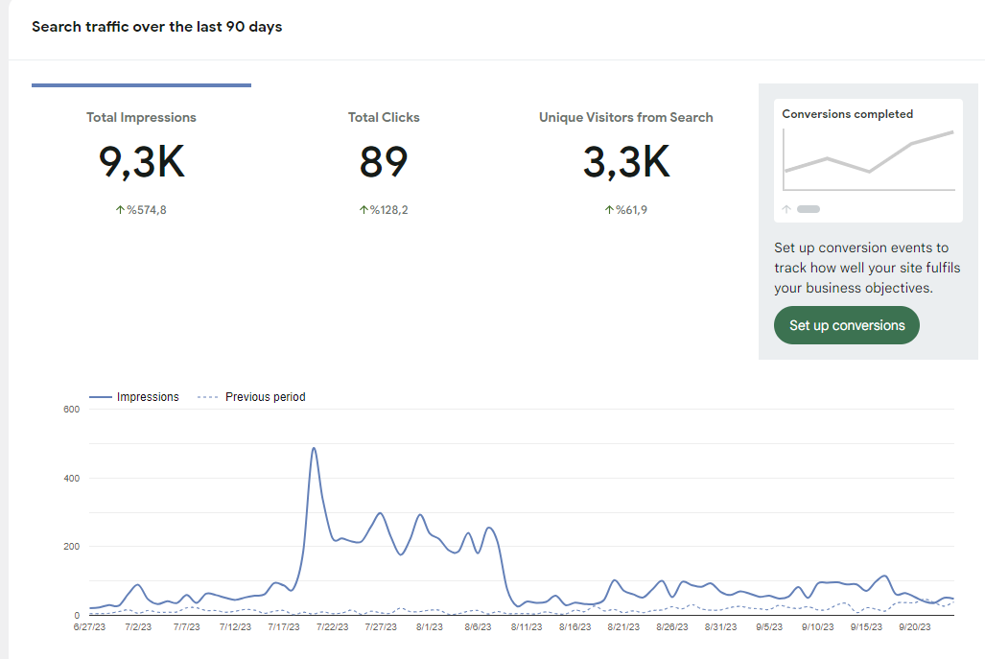
Task: Click the growth arrow beside %61,9
Action: tap(609, 210)
